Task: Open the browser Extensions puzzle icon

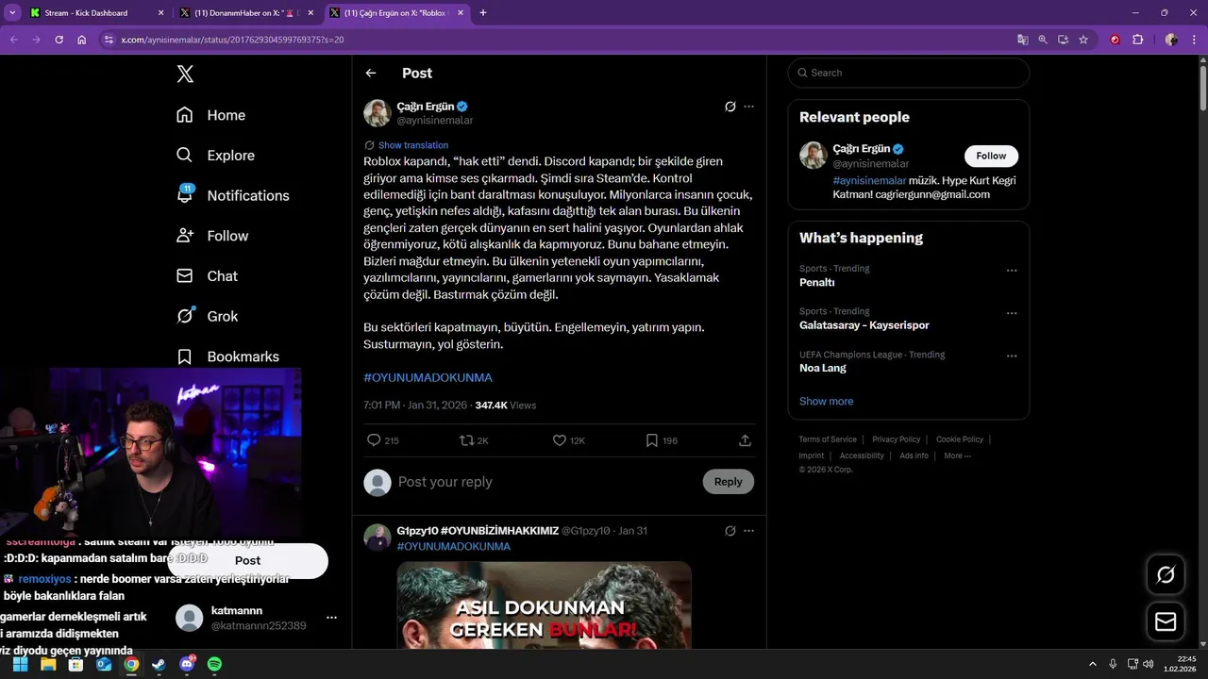Action: tap(1137, 40)
